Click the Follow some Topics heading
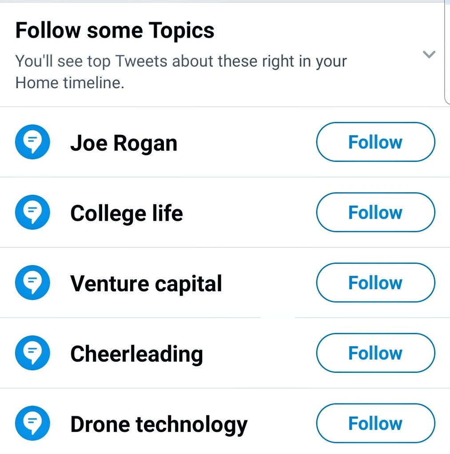 click(115, 31)
